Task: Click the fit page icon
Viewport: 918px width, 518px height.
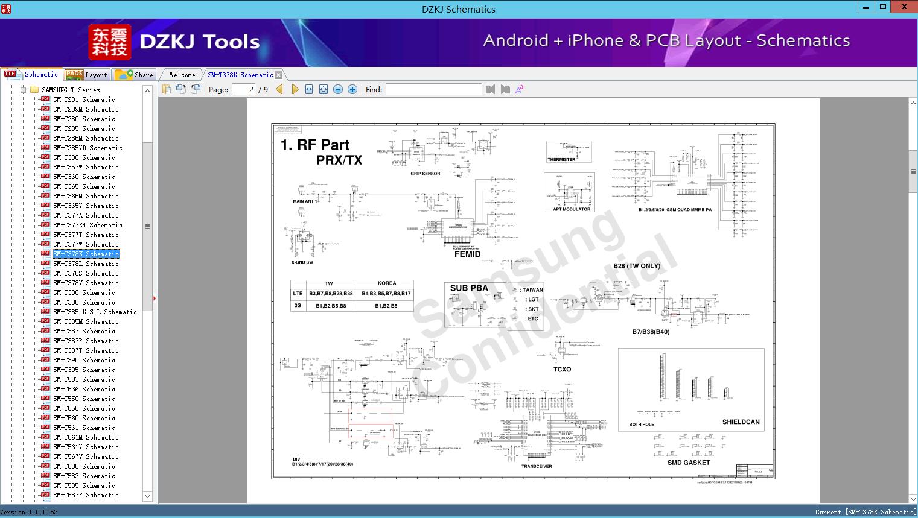Action: [324, 89]
